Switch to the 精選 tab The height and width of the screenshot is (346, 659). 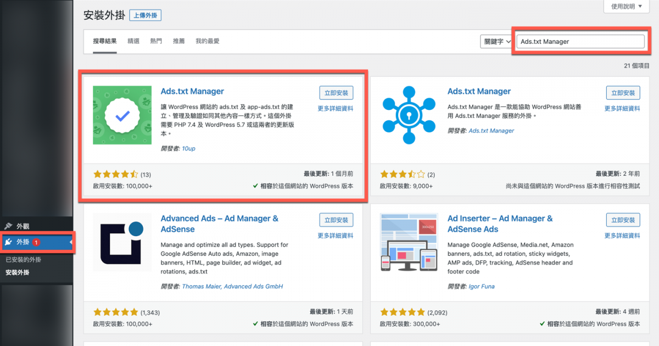[133, 41]
